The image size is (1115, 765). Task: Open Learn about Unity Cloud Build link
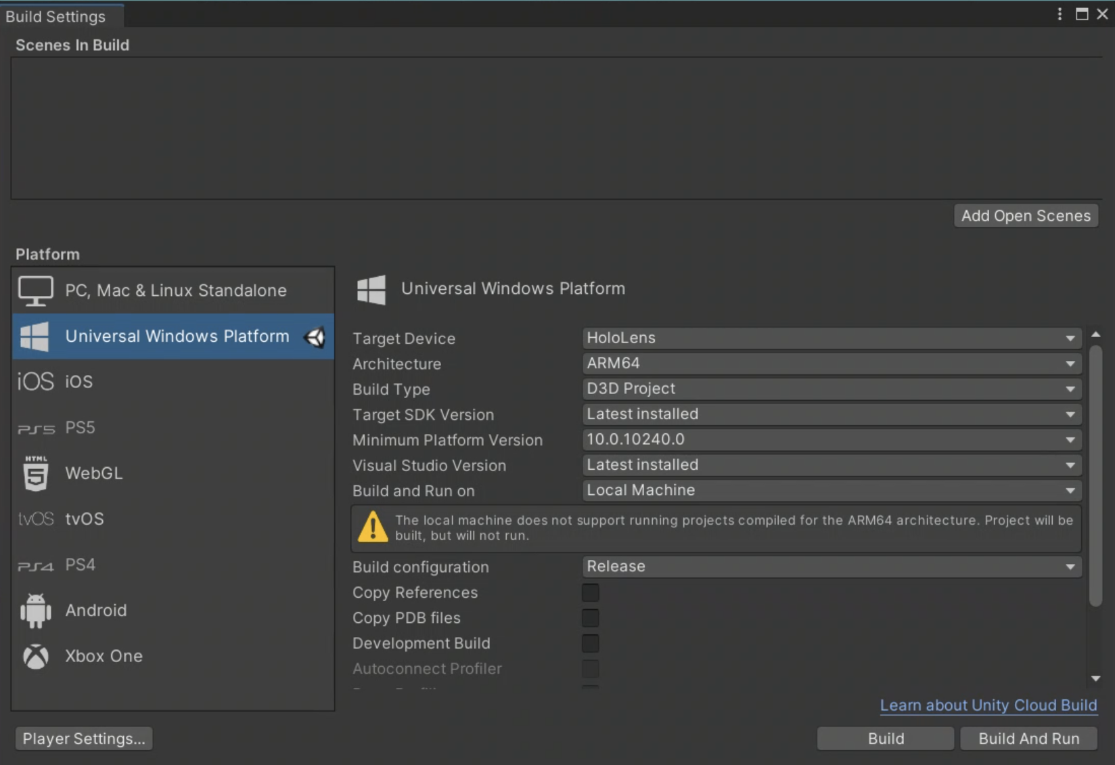(x=988, y=705)
